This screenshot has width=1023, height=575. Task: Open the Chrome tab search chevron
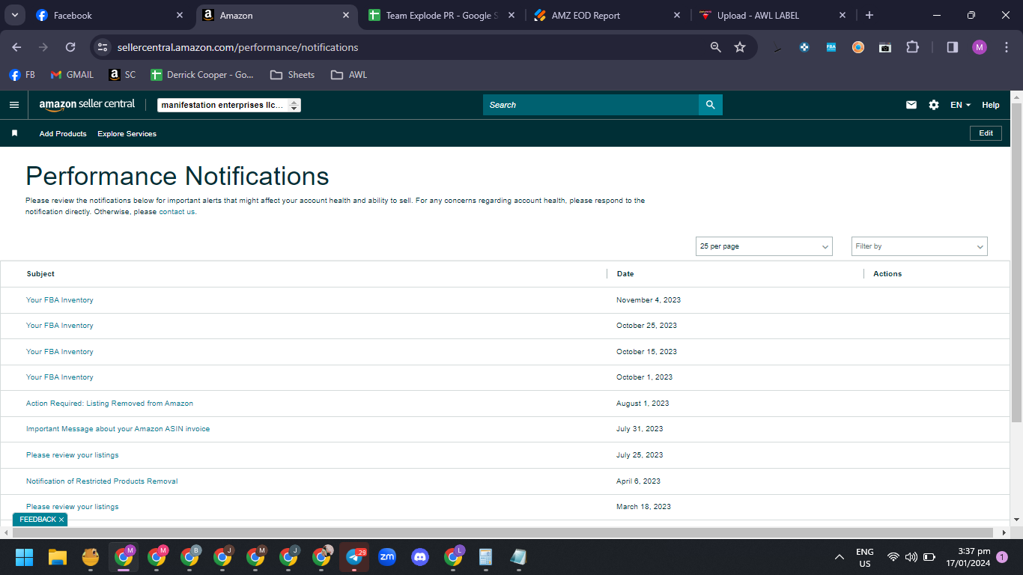tap(14, 15)
